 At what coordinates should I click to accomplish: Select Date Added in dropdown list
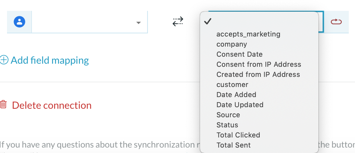pyautogui.click(x=236, y=94)
